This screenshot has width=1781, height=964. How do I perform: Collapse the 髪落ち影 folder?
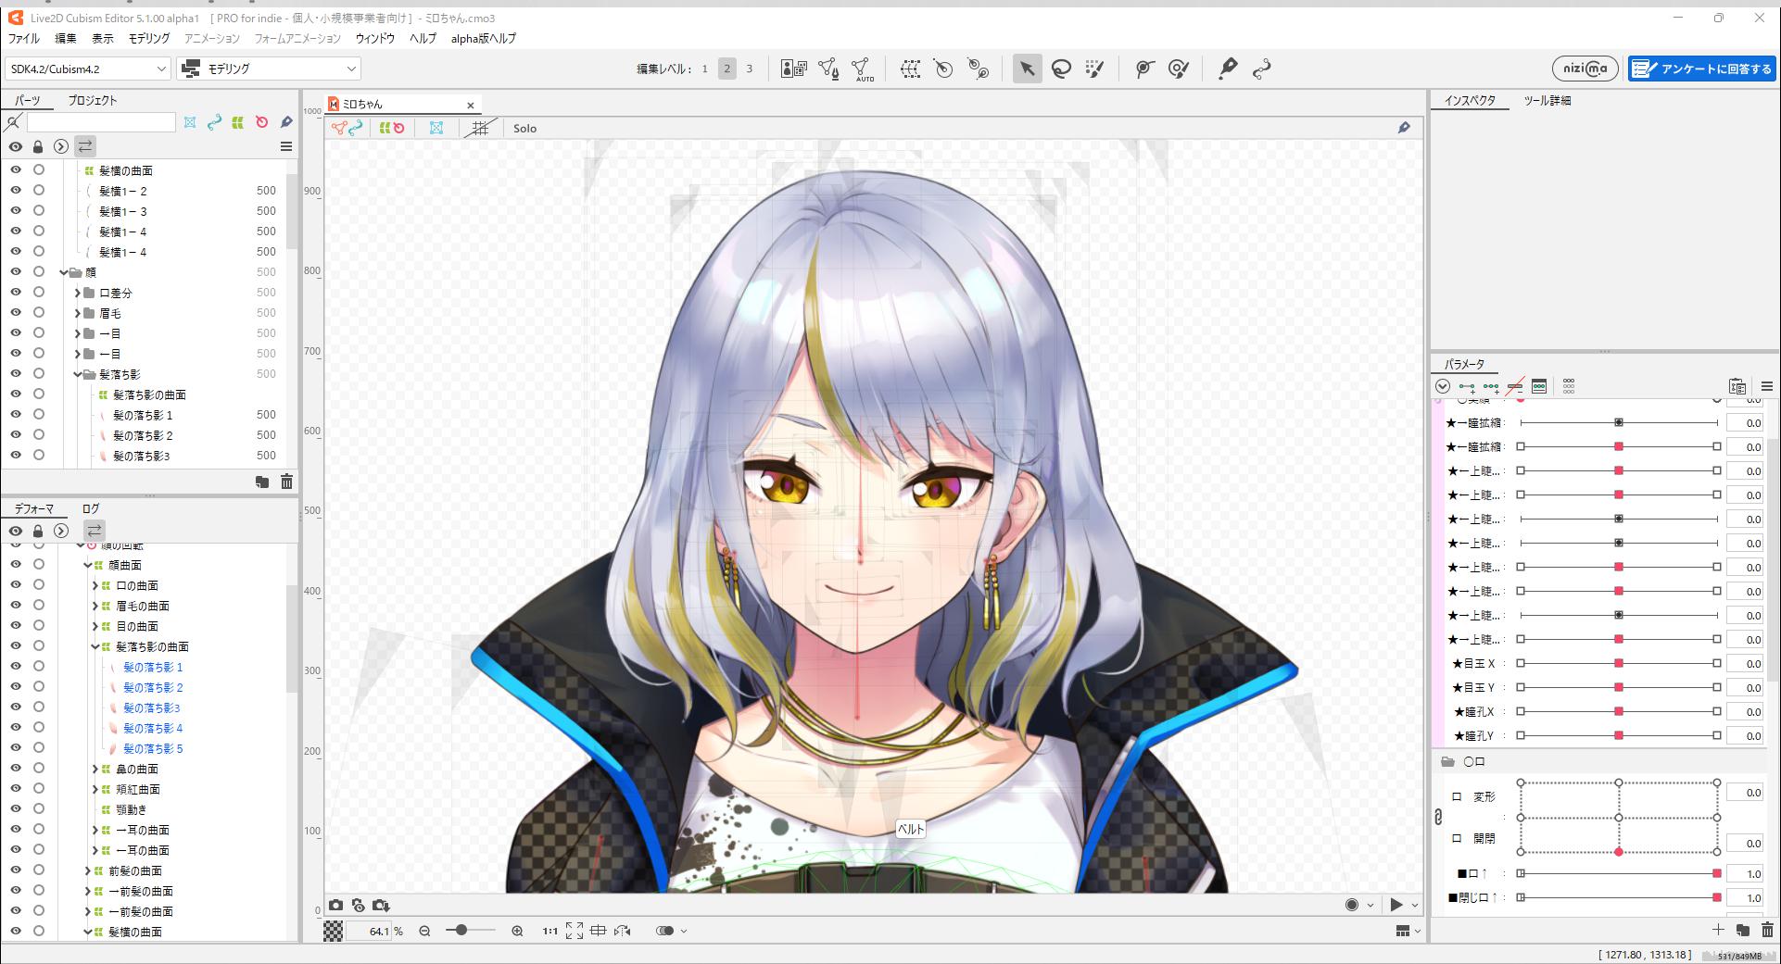(76, 373)
